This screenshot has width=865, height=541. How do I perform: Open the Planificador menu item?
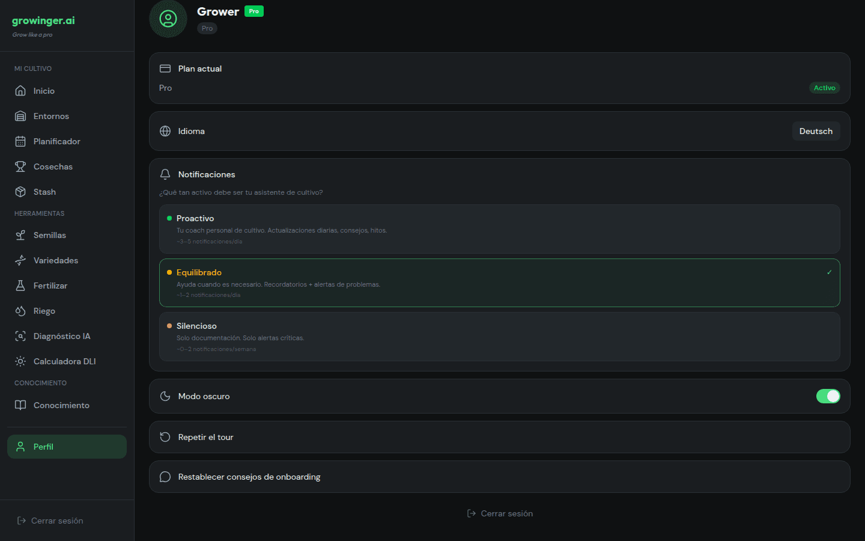coord(67,141)
